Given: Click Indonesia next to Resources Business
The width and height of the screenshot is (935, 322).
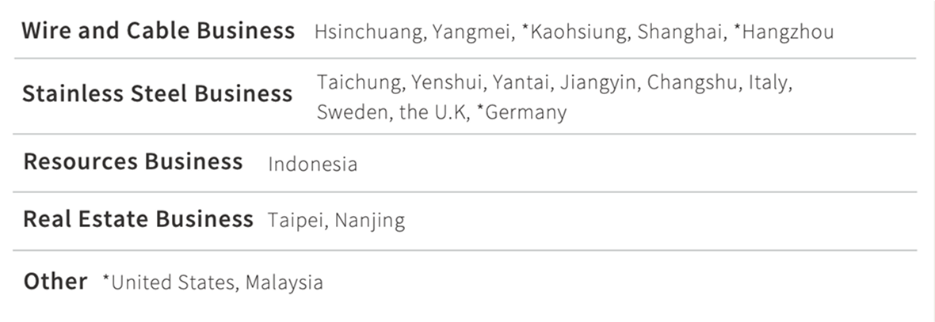Looking at the screenshot, I should pyautogui.click(x=312, y=165).
